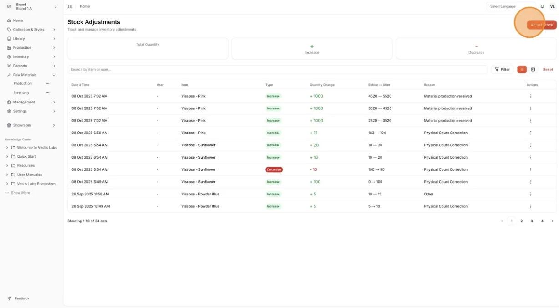Click the Date & Time column header

pyautogui.click(x=81, y=85)
